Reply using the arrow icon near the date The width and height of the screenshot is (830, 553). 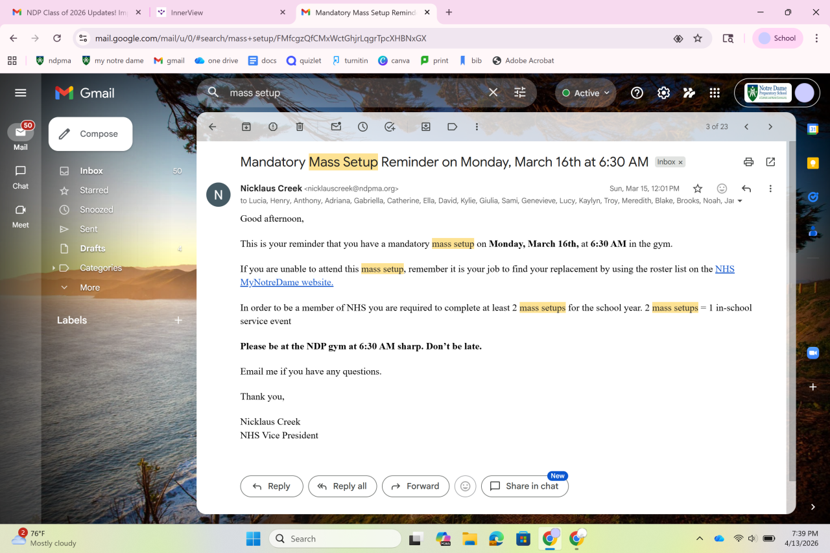746,189
